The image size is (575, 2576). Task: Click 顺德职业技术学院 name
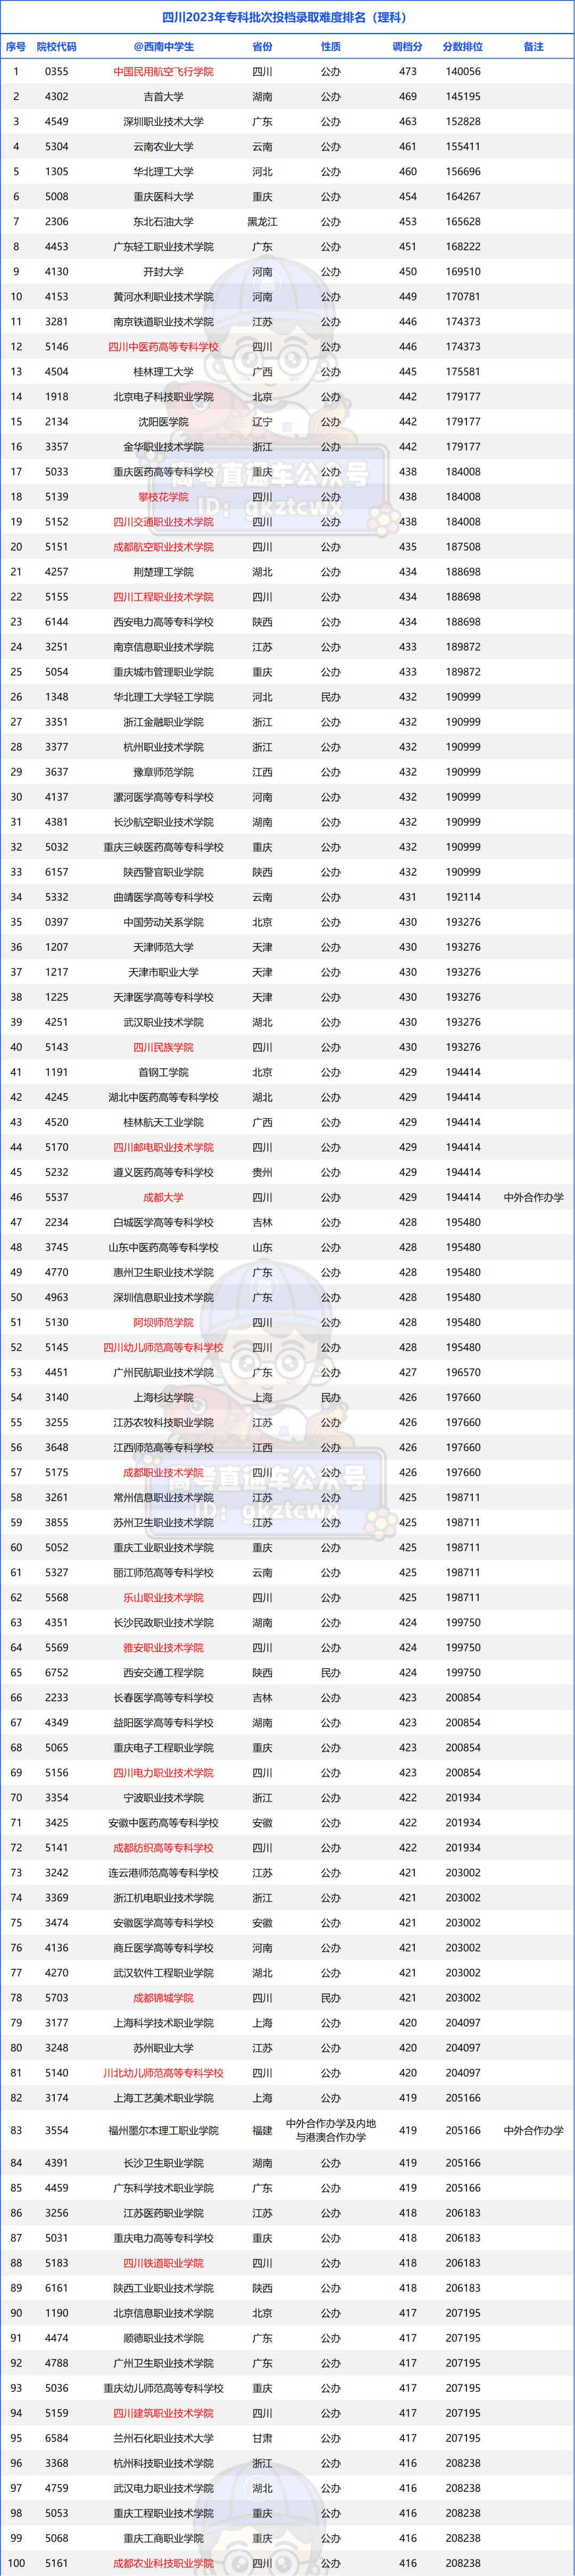(163, 2338)
